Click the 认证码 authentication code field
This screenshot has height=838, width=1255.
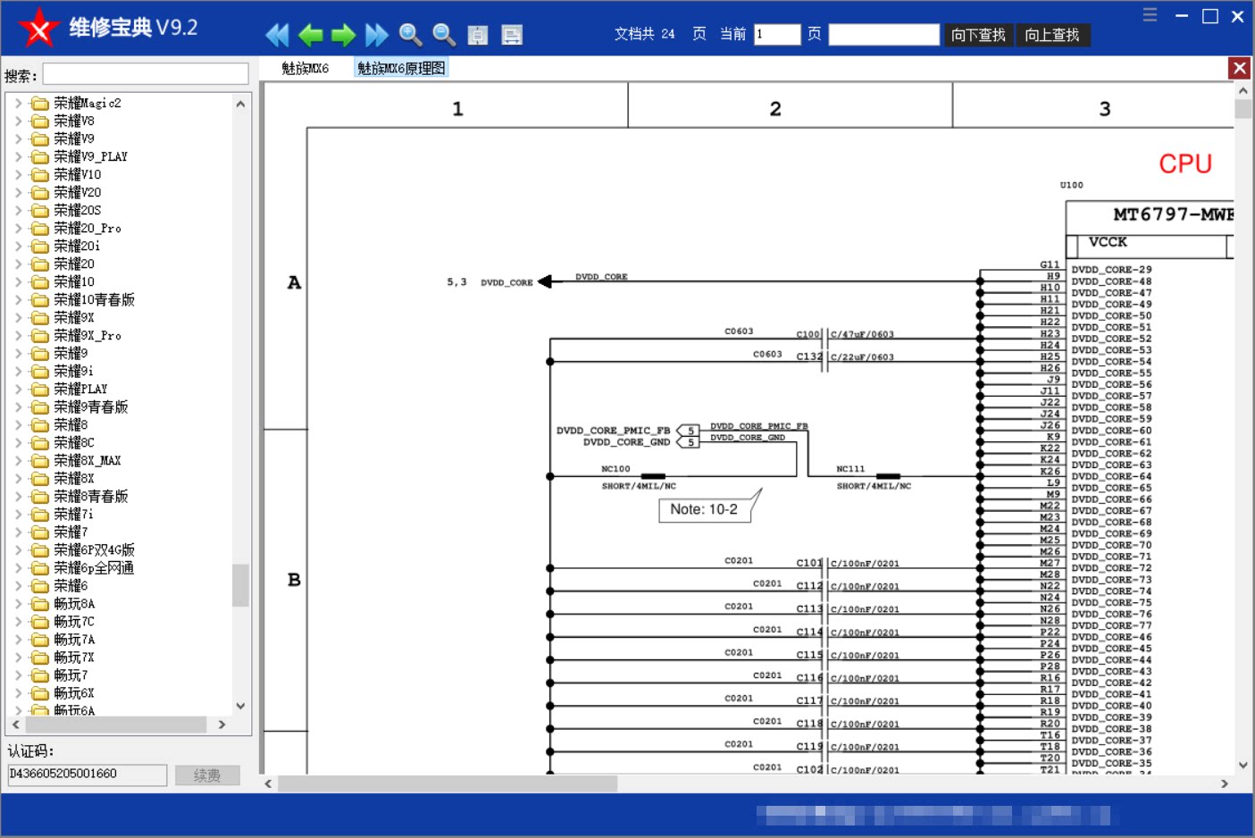click(88, 775)
